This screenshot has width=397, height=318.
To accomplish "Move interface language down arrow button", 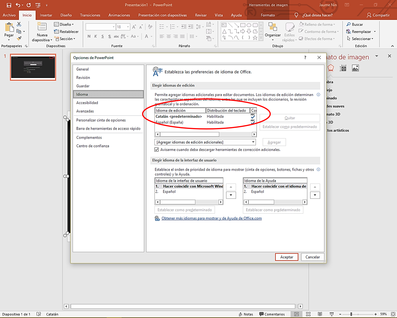I will point(231,195).
